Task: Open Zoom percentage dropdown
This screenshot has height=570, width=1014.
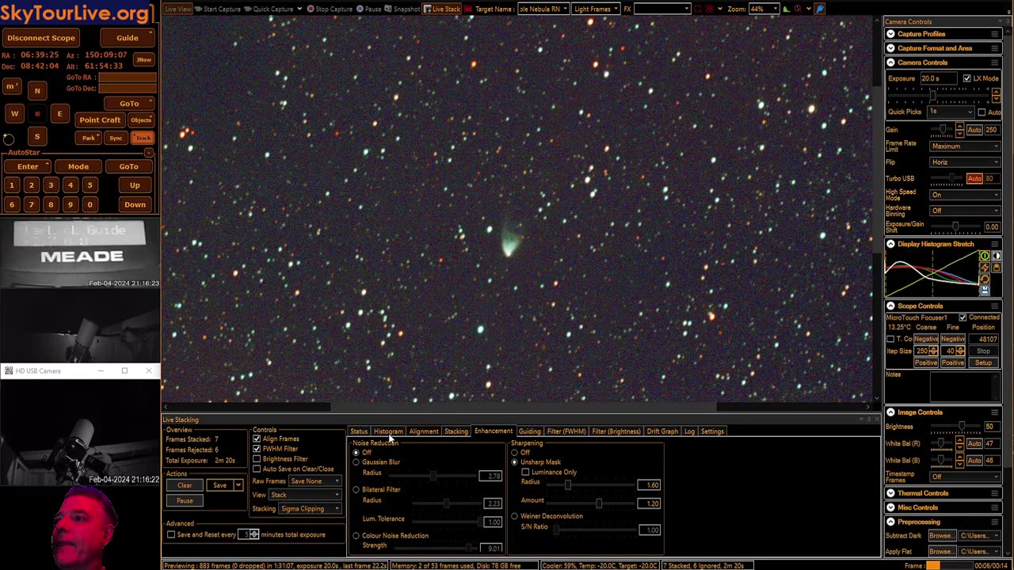Action: [x=764, y=9]
